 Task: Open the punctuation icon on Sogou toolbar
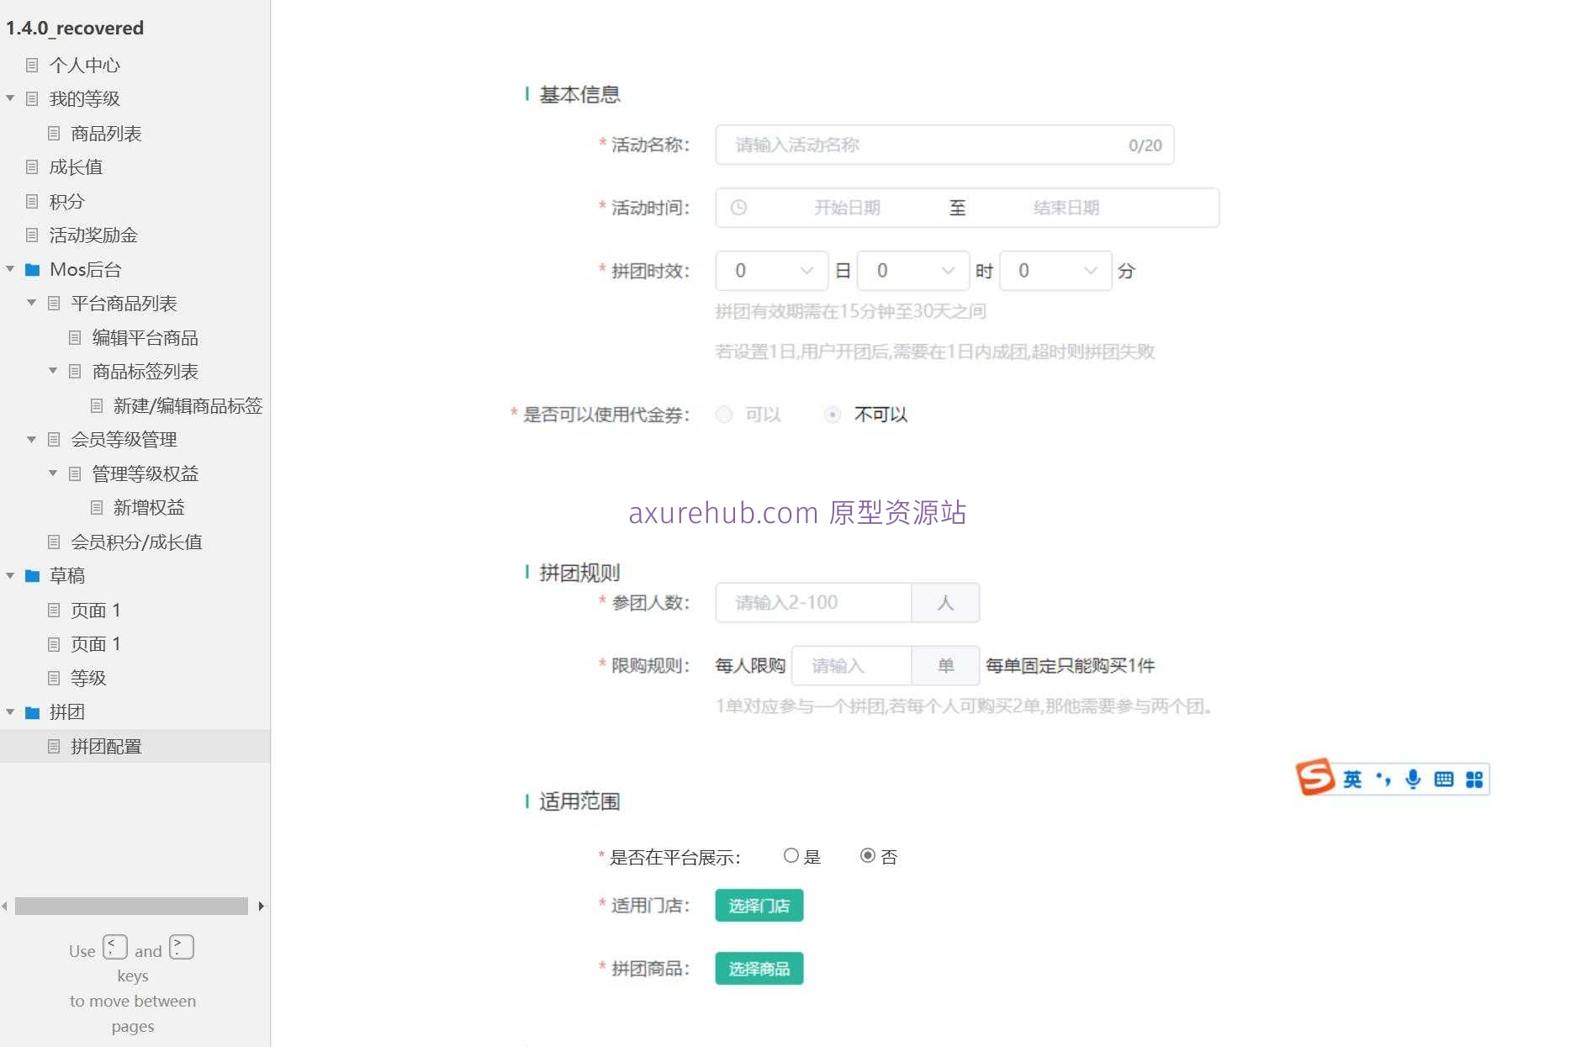1383,779
